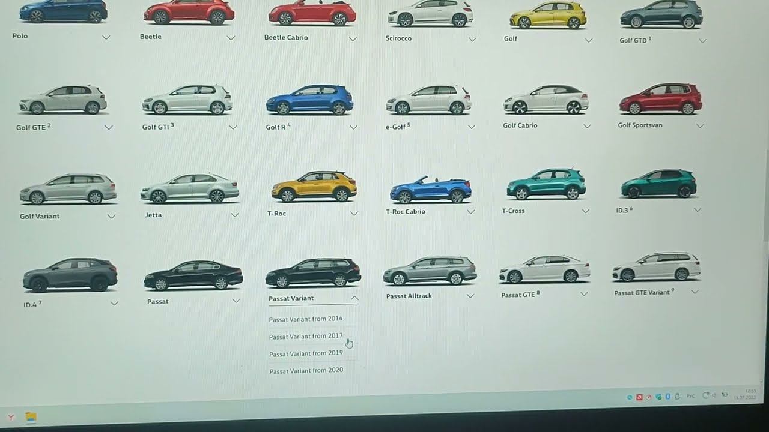Image resolution: width=769 pixels, height=432 pixels.
Task: Click the red Beetle car image
Action: coord(189,12)
